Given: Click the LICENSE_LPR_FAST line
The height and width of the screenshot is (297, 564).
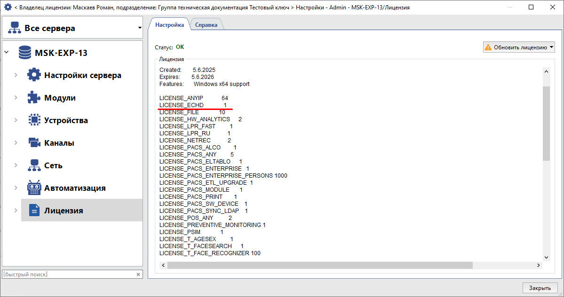Looking at the screenshot, I should pyautogui.click(x=196, y=126).
